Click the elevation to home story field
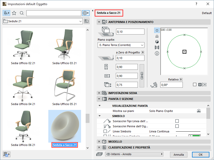This screenshot has height=160, width=214. (x=130, y=32)
